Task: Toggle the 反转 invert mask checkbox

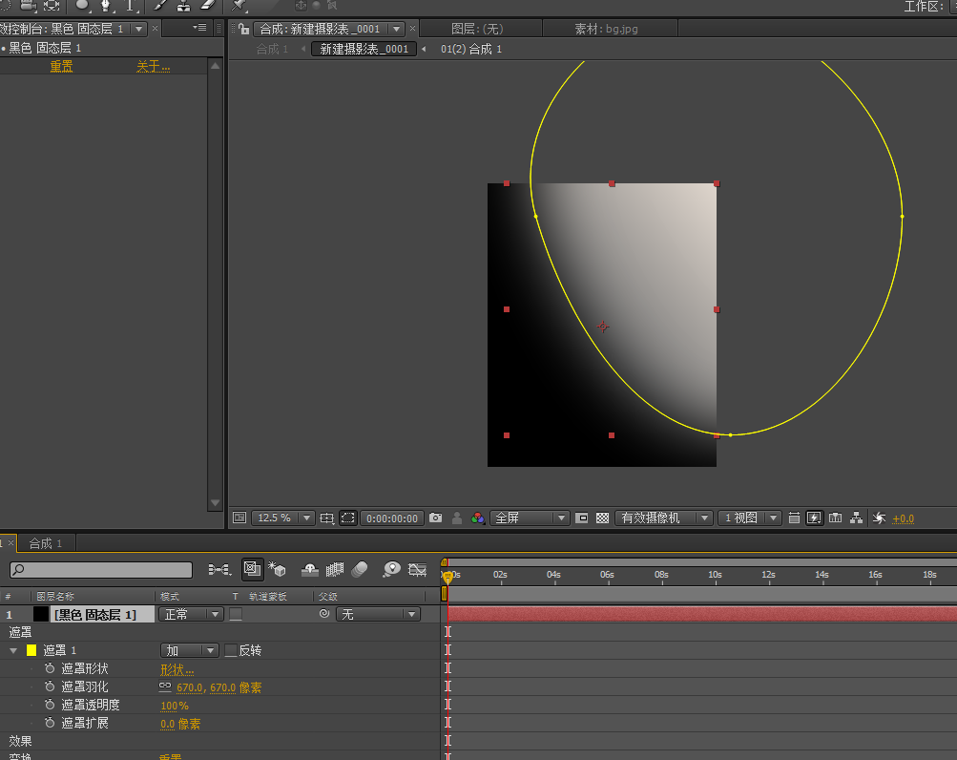Action: [x=231, y=650]
